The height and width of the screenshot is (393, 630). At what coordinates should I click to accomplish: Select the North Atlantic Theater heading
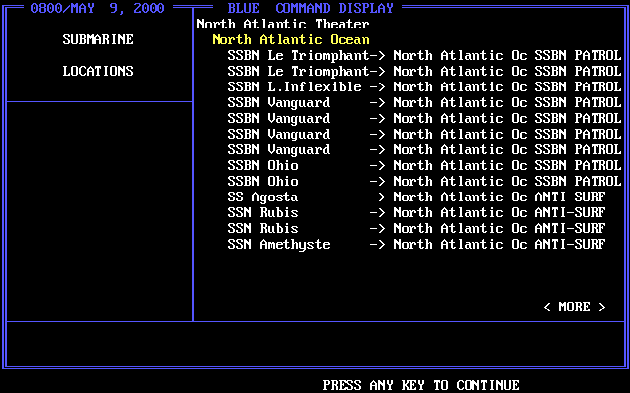coord(283,24)
